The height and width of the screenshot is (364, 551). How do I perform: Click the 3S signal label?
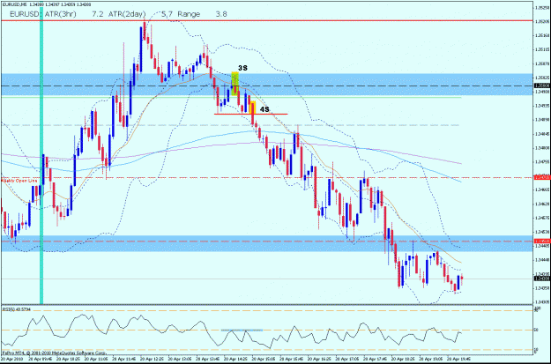click(x=242, y=68)
